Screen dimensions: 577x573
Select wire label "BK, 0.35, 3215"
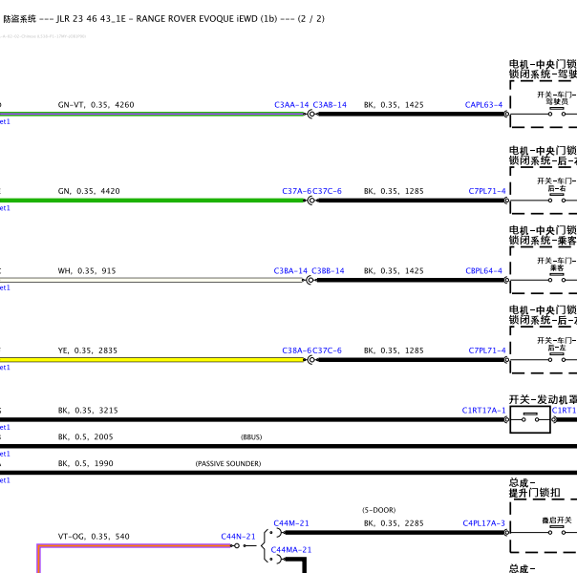click(x=88, y=411)
